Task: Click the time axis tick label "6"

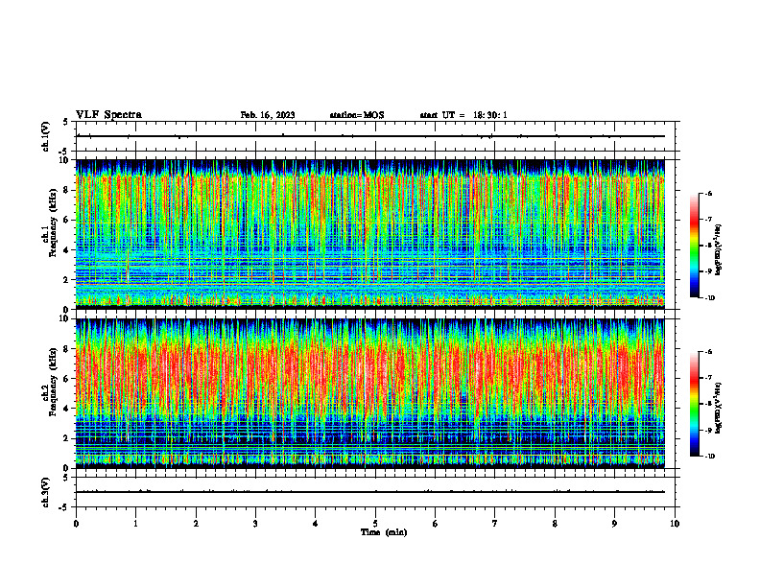Action: (436, 524)
